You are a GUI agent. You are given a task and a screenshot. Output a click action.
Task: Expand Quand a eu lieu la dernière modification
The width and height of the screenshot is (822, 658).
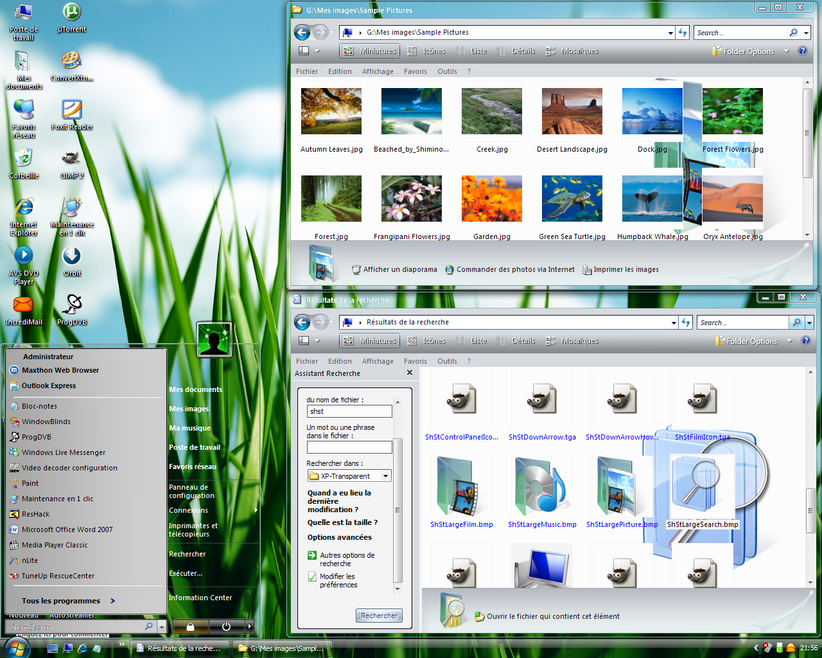point(339,501)
